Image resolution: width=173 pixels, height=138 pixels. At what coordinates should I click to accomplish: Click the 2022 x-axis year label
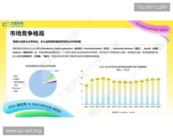tap(147, 107)
